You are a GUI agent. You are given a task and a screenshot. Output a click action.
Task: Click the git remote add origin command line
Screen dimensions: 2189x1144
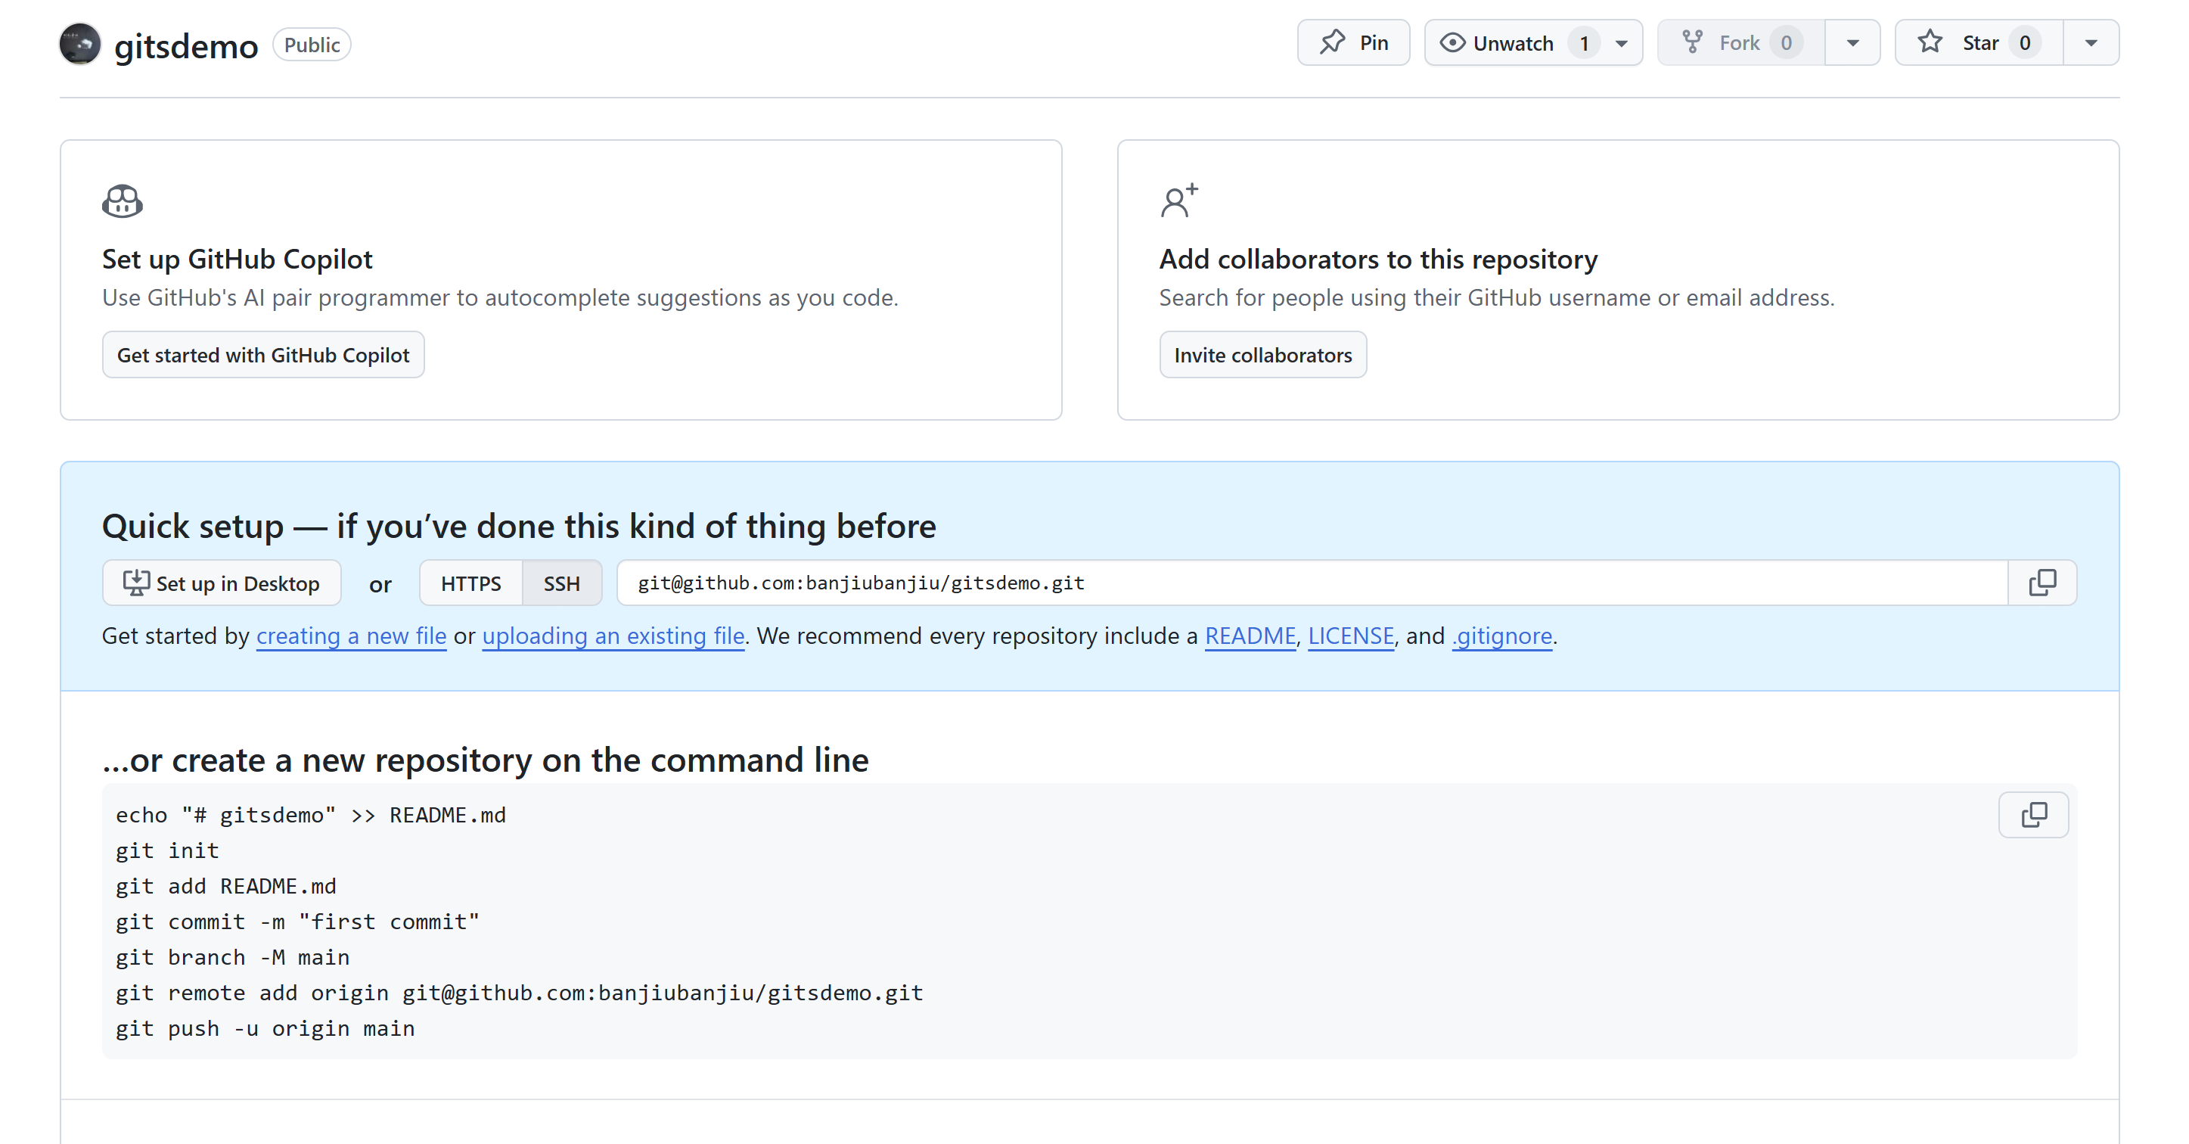coord(519,993)
